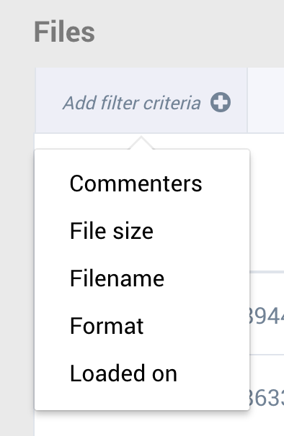Pick Filename as filter criteria
Viewport: 284px width, 436px height.
click(x=117, y=278)
